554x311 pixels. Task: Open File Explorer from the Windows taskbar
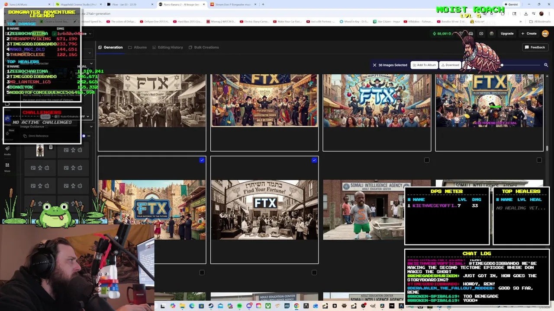[182, 306]
